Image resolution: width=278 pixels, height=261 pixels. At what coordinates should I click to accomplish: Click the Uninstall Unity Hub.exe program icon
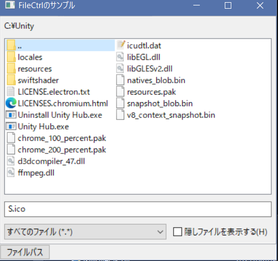[11, 115]
